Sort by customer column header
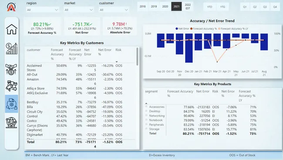The width and height of the screenshot is (283, 160). pyautogui.click(x=34, y=50)
